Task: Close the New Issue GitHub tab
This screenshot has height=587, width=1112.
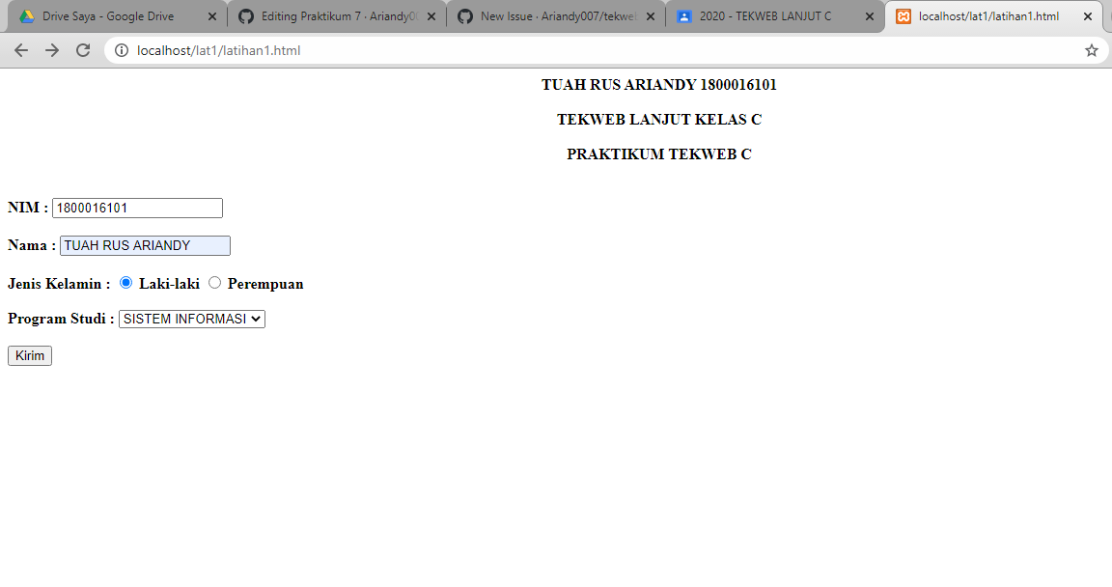Action: pyautogui.click(x=651, y=16)
